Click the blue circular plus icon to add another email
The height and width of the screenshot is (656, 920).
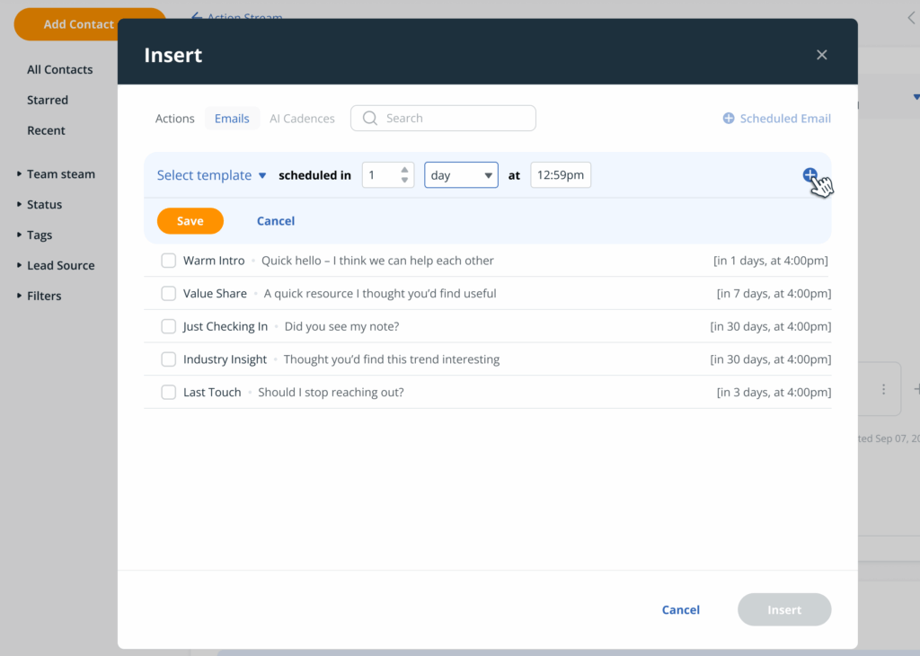[811, 175]
